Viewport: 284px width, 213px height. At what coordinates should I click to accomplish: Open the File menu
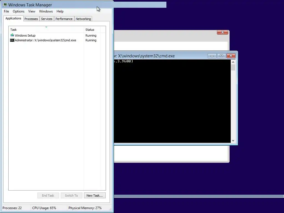(6, 11)
